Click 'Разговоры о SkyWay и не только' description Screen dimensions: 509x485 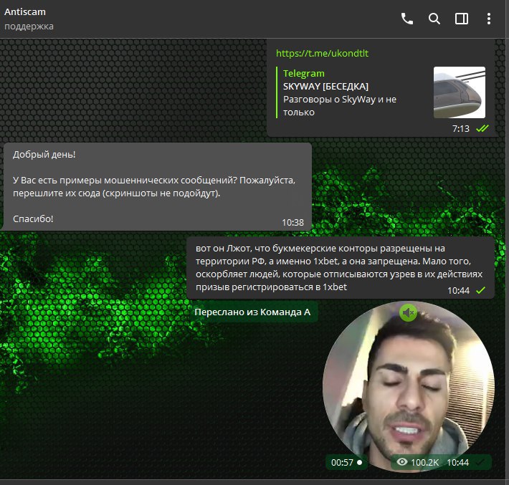pyautogui.click(x=340, y=106)
